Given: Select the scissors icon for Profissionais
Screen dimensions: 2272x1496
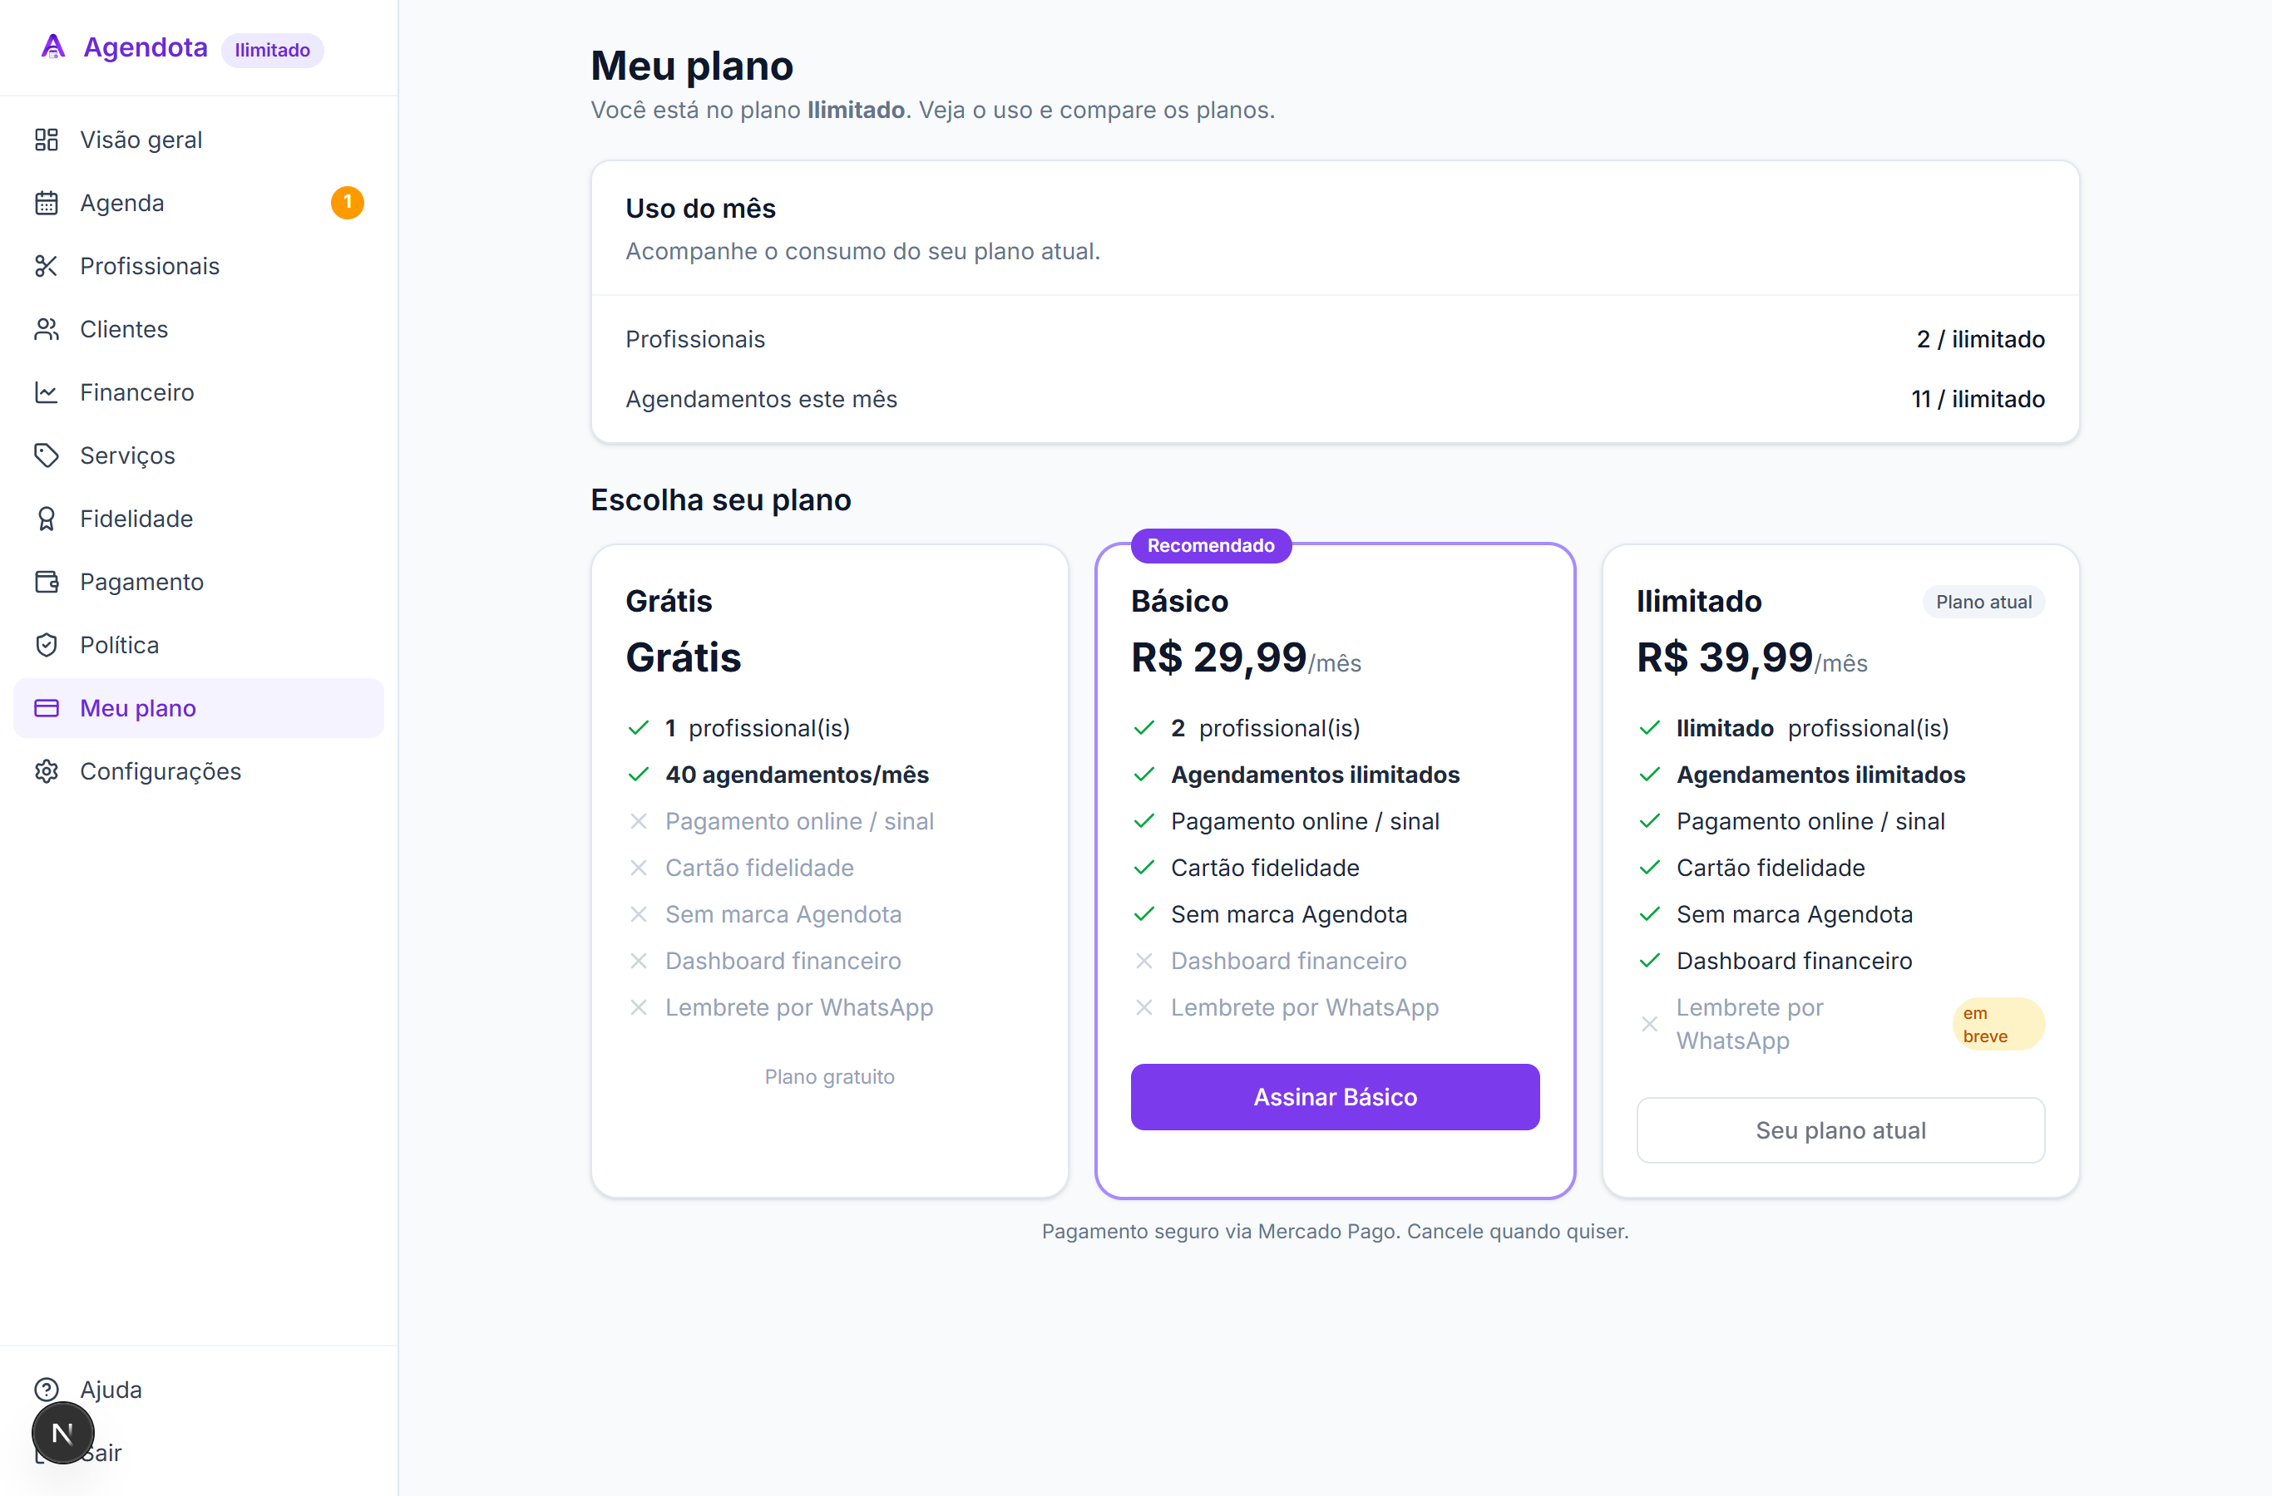Looking at the screenshot, I should coord(47,266).
